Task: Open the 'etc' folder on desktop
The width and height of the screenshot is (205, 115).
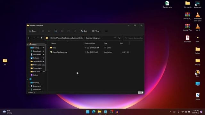Action: (5, 62)
